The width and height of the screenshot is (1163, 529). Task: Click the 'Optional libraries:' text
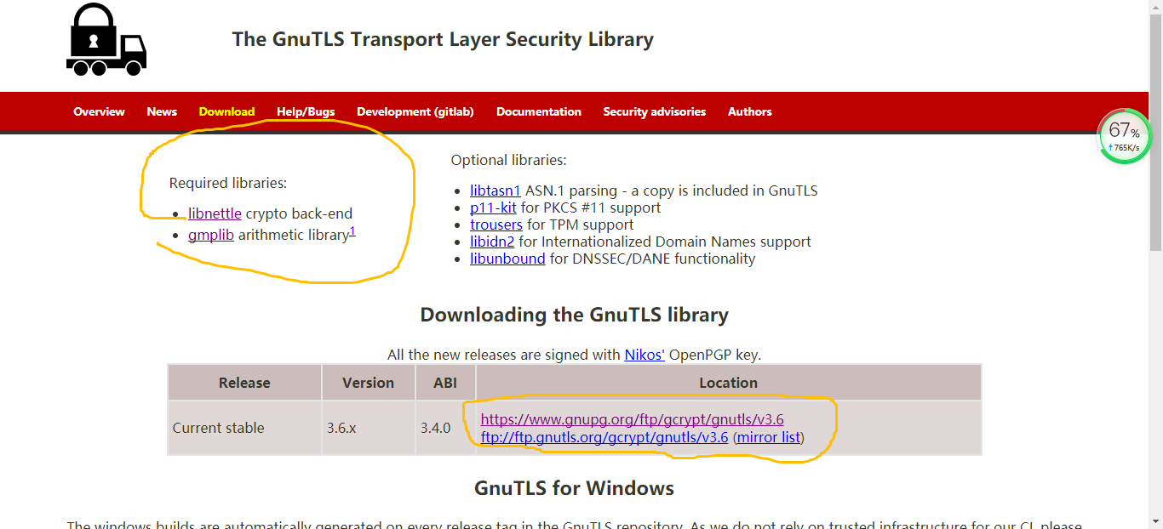coord(508,160)
